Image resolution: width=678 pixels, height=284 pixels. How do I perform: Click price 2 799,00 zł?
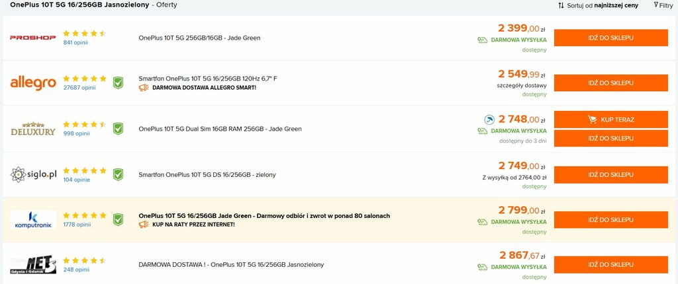coord(522,211)
